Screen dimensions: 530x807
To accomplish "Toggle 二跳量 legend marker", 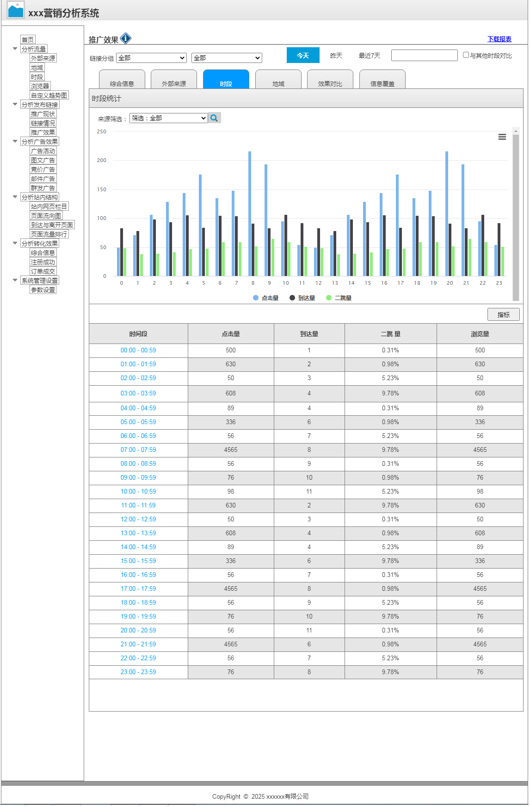I will tap(329, 298).
